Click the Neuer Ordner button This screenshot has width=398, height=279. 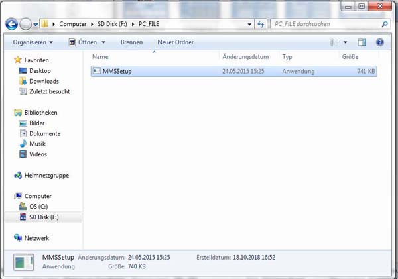pos(175,42)
